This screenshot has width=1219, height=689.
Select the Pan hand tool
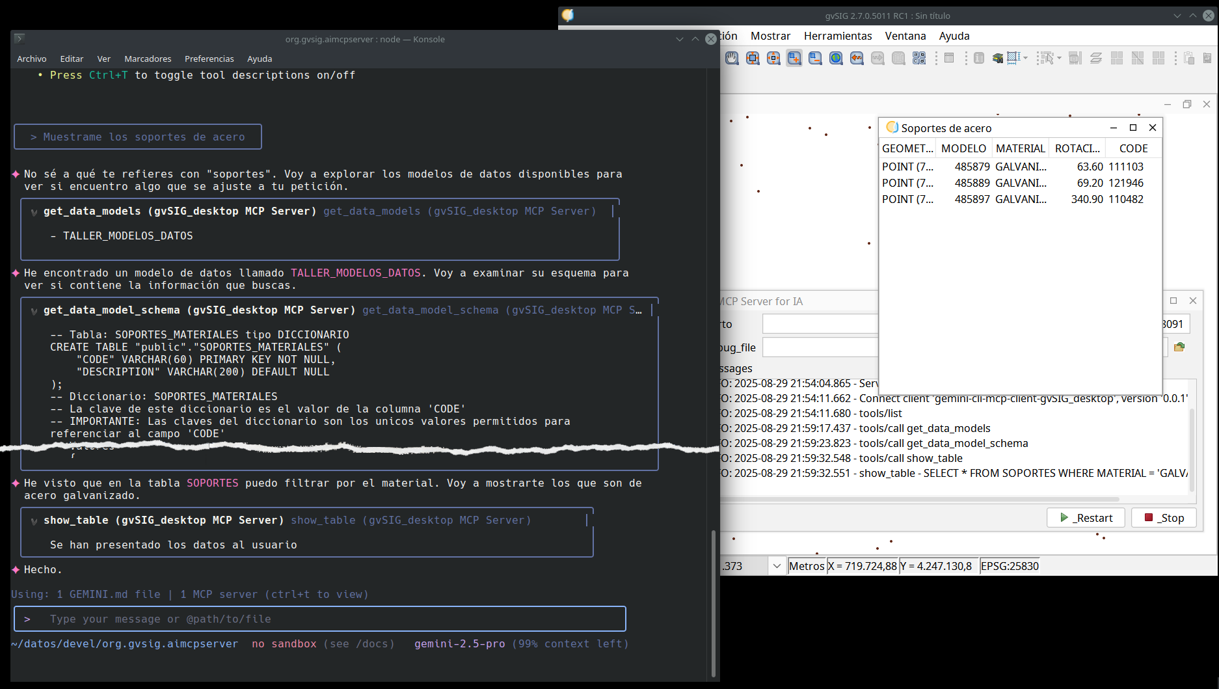(732, 59)
